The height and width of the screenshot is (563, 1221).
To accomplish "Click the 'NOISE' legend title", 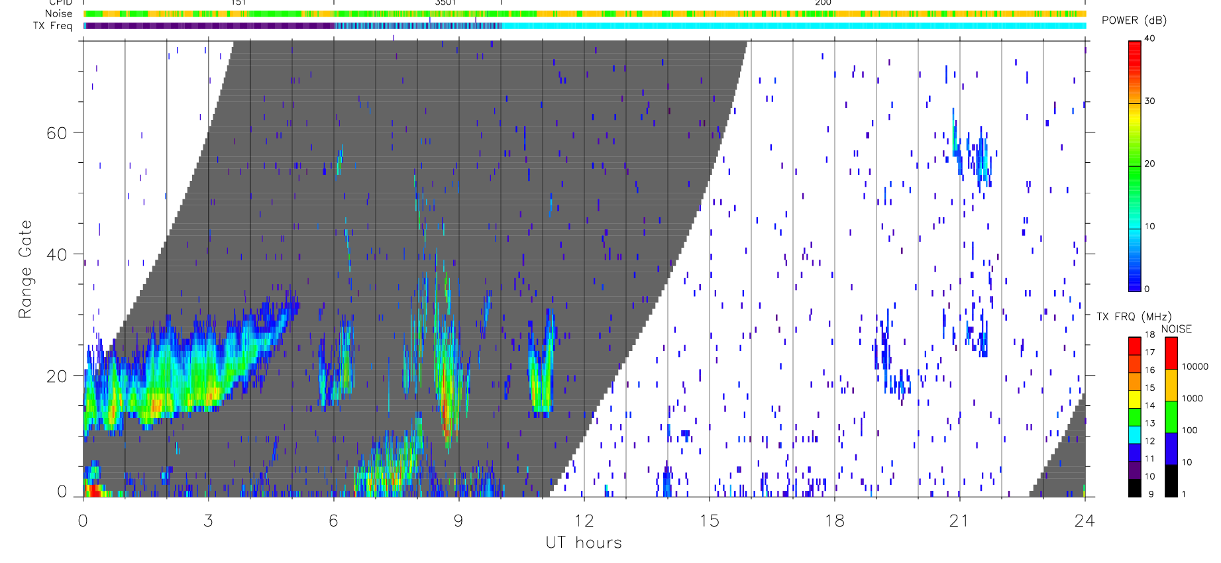I will coord(1176,329).
